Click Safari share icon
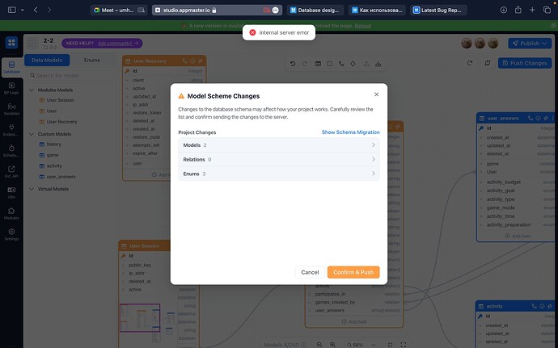 pos(518,10)
